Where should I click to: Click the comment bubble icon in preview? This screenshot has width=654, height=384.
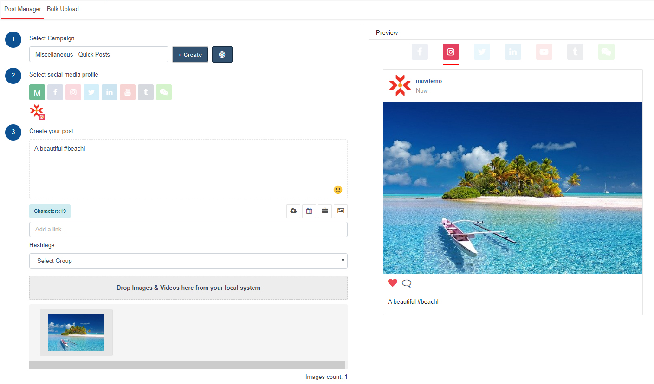point(407,283)
